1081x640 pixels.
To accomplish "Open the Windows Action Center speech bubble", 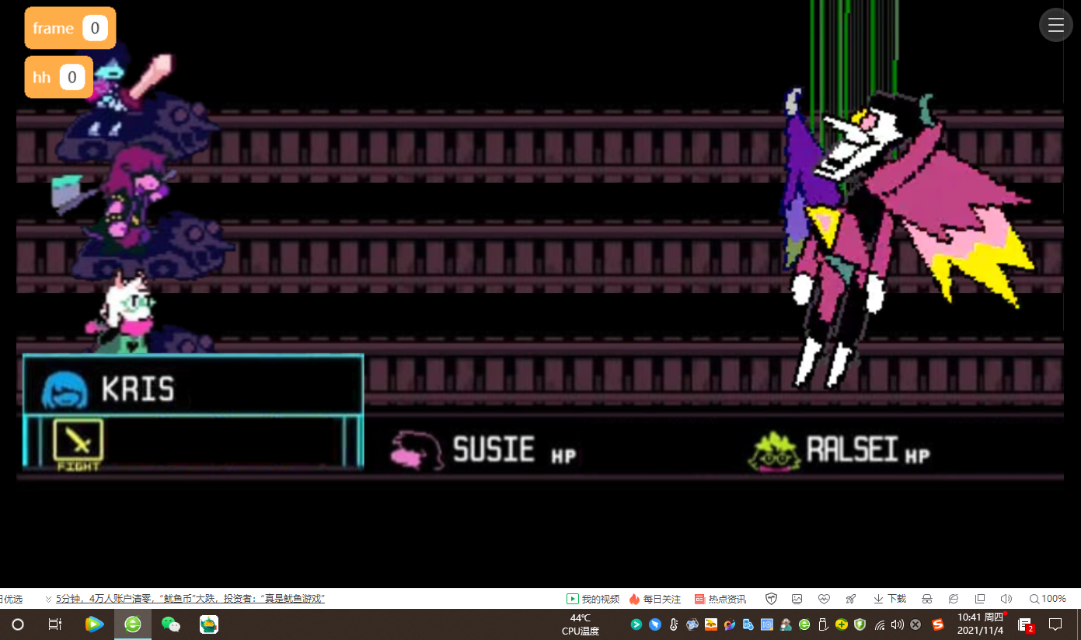I will click(x=1055, y=624).
